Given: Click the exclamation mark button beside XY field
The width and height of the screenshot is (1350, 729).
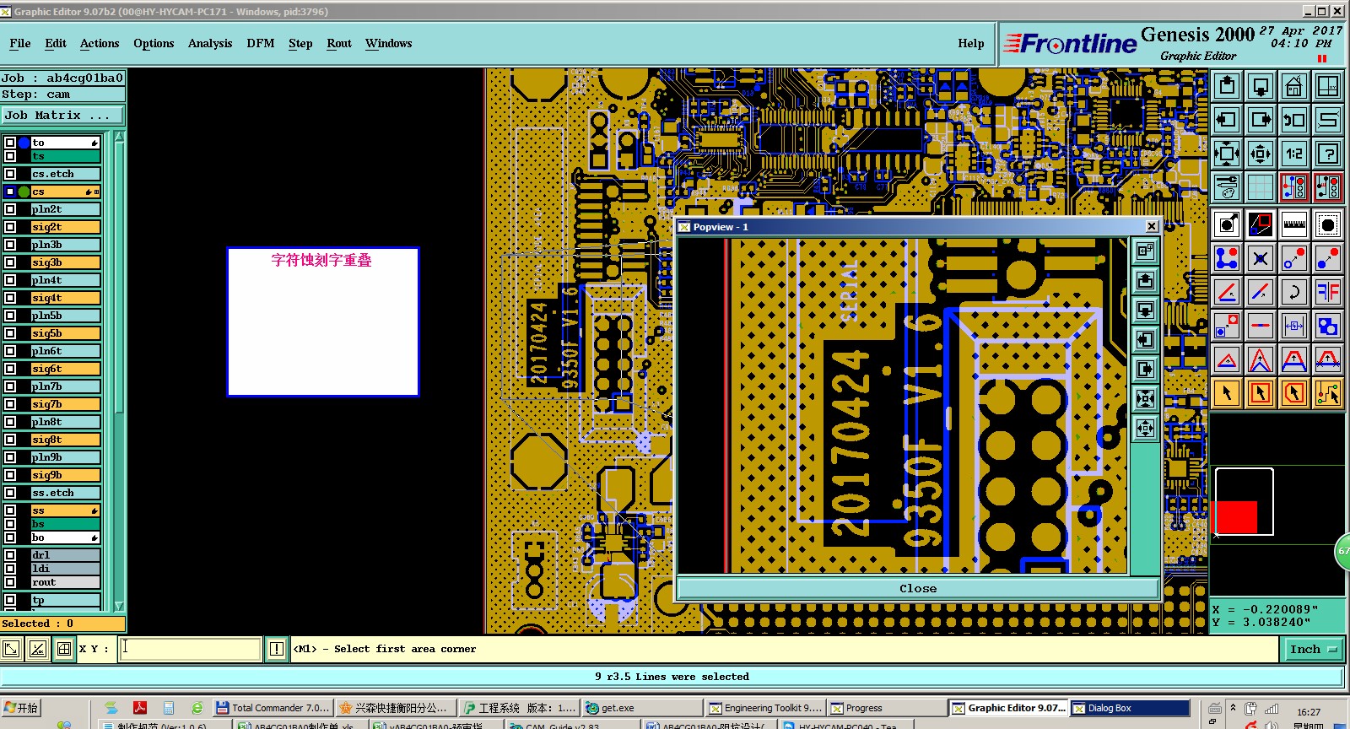Looking at the screenshot, I should pos(277,649).
